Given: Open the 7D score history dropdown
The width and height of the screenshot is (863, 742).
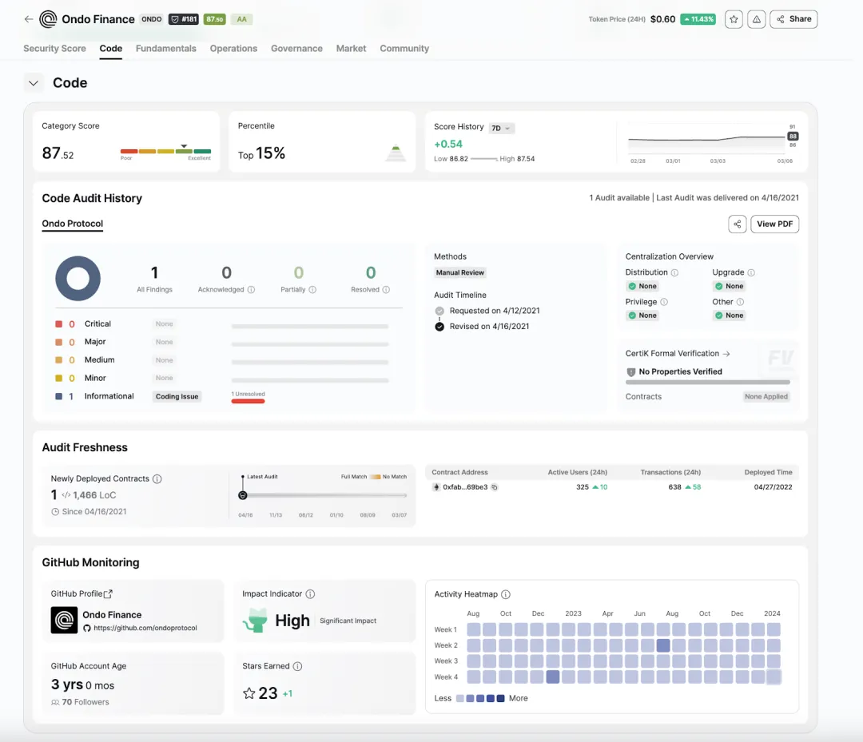Looking at the screenshot, I should pyautogui.click(x=502, y=128).
